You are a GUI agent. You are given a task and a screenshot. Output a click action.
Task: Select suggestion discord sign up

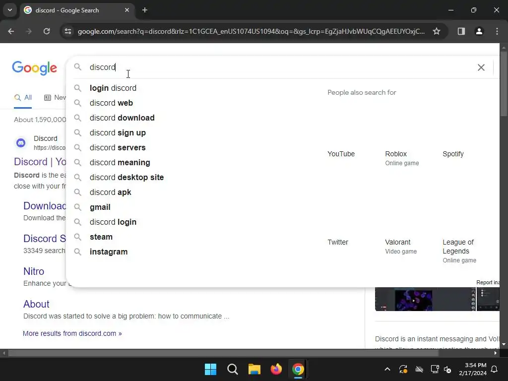point(194,133)
